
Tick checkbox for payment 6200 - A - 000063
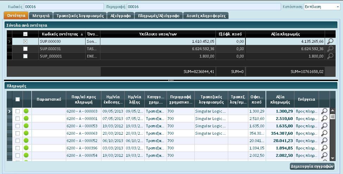tap(18, 133)
